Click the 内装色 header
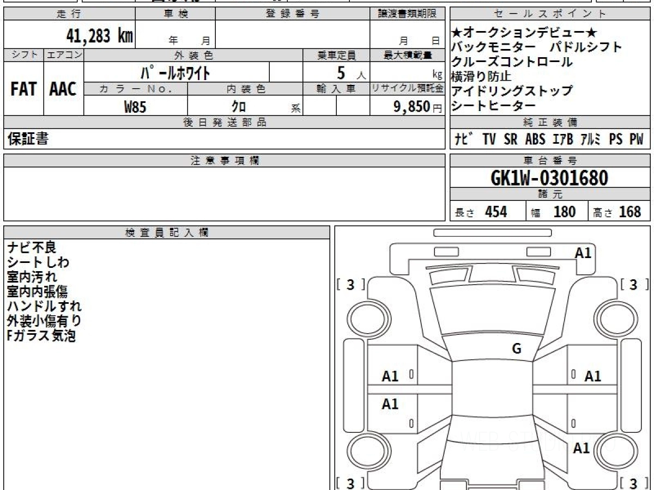Viewport: 654px width, 490px height. click(245, 89)
